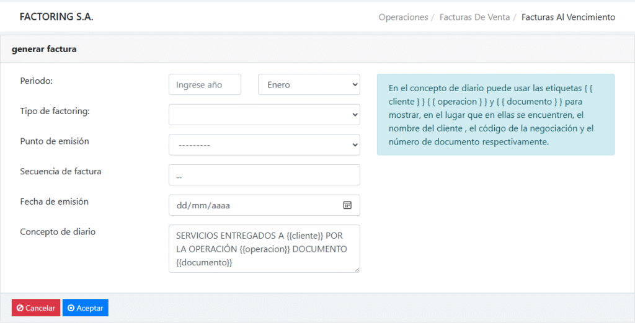The width and height of the screenshot is (635, 323).
Task: Click the Concepto de diario label
Action: click(x=58, y=232)
